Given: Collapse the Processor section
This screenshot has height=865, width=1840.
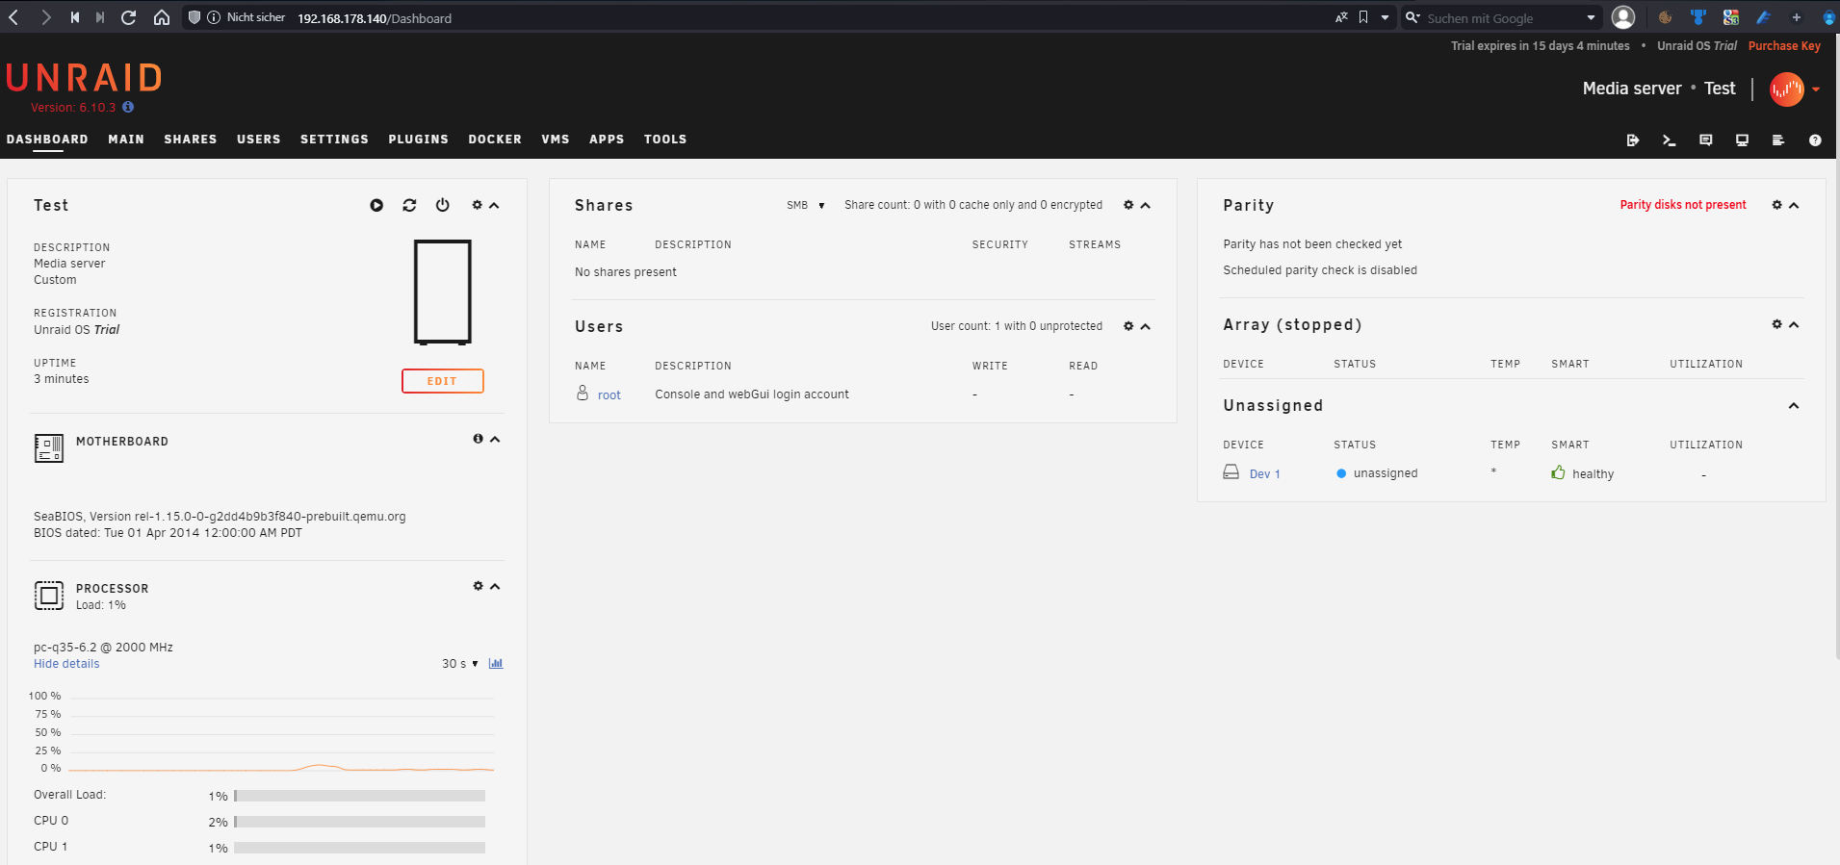Looking at the screenshot, I should coord(495,586).
